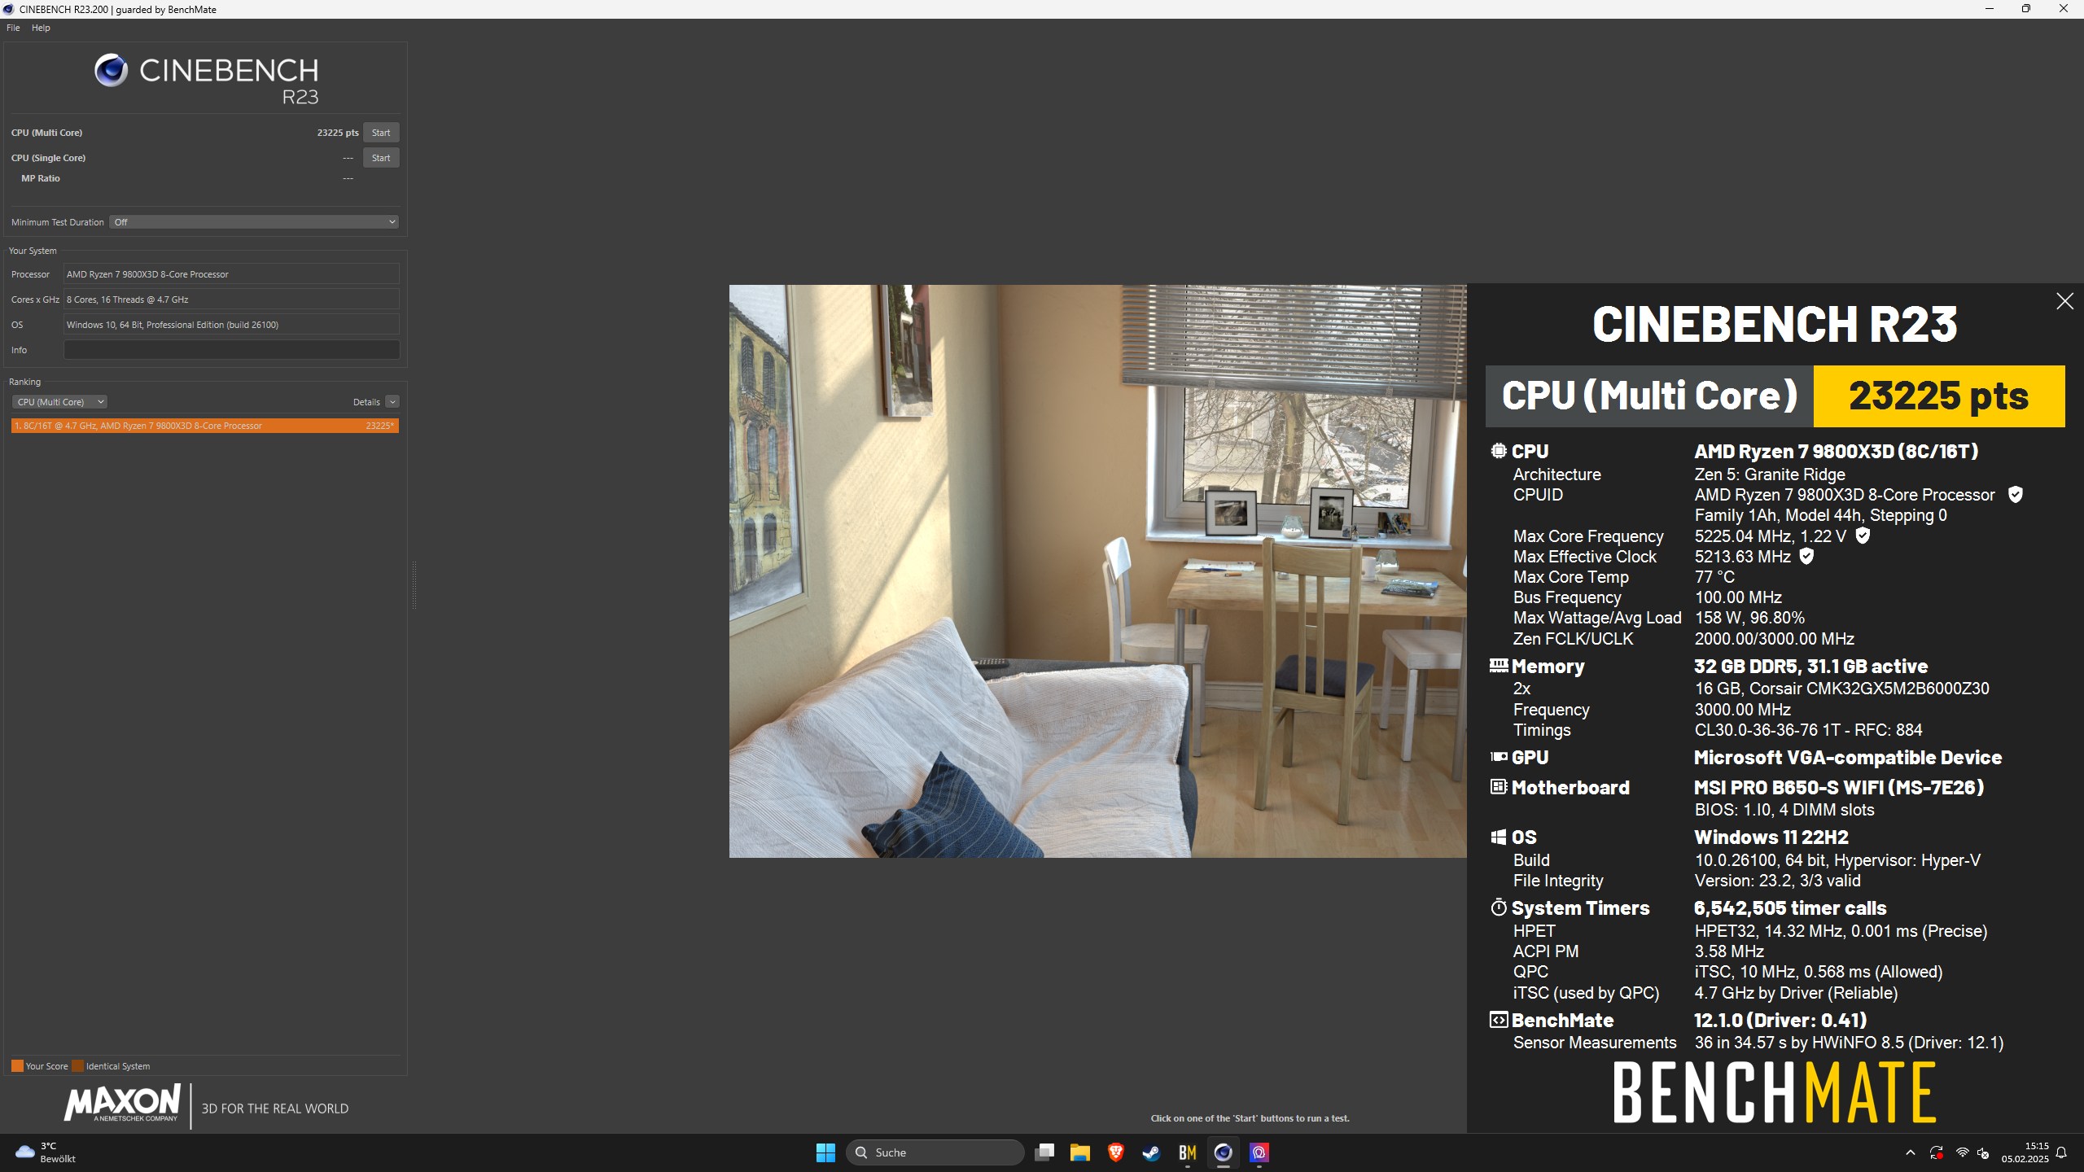
Task: Open the Help menu
Action: coord(41,28)
